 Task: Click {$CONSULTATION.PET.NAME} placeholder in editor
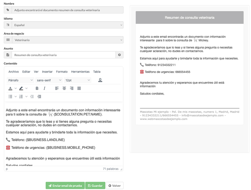pos(78,114)
